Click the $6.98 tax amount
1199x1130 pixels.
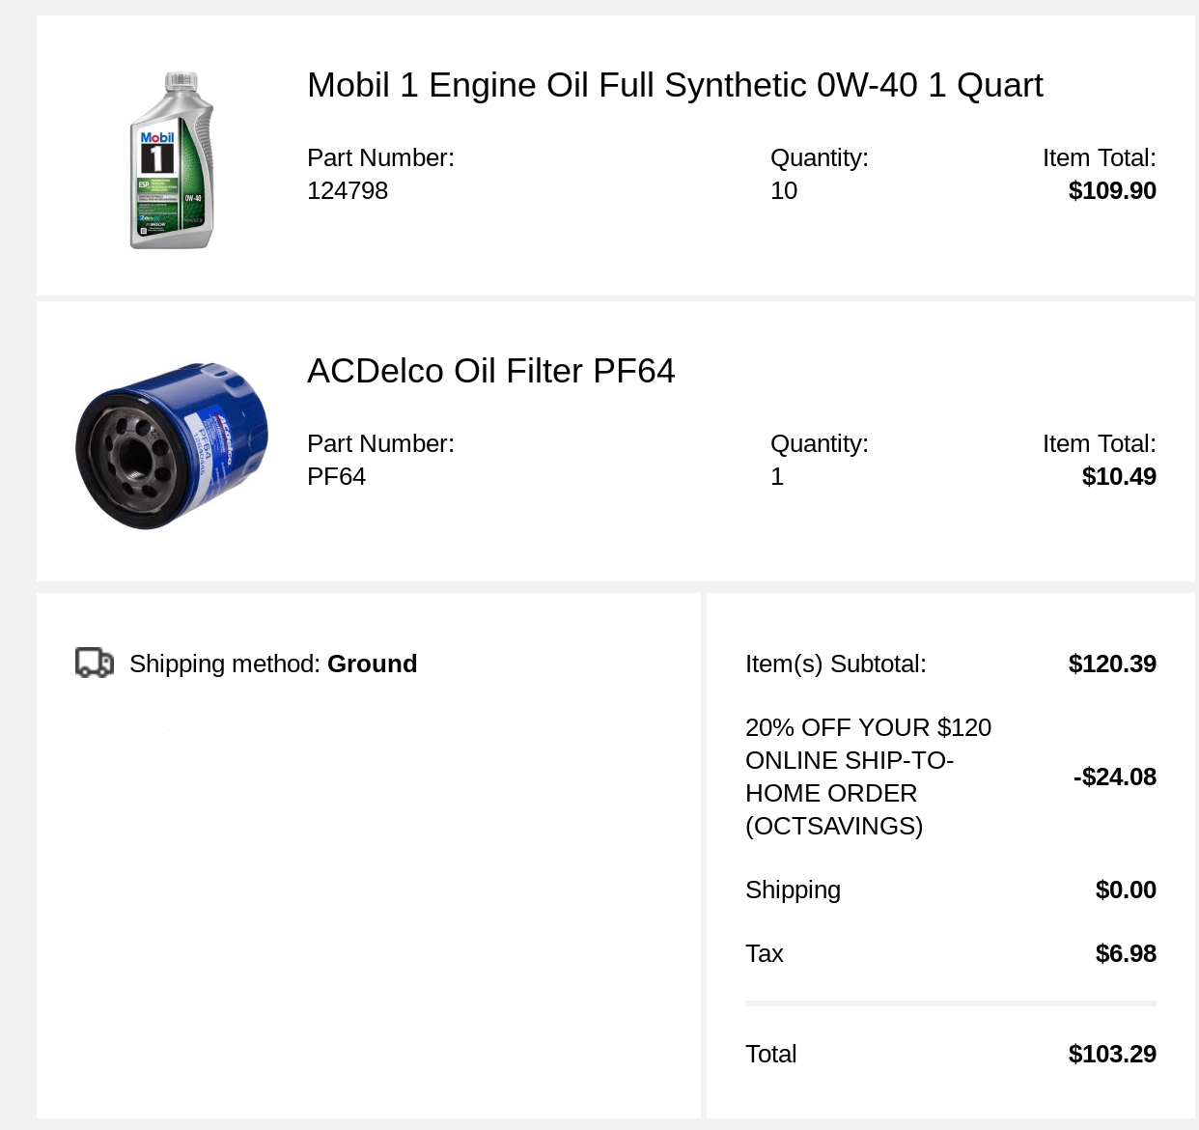coord(1126,953)
